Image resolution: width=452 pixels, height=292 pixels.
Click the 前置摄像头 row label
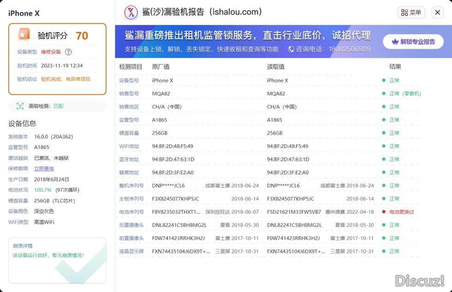pos(131,238)
